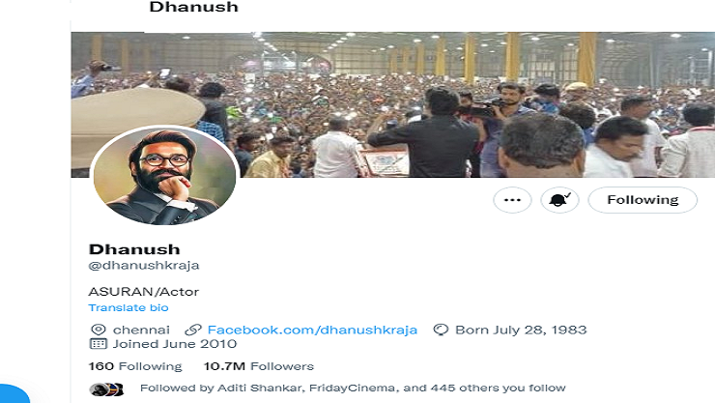This screenshot has height=403, width=715.
Task: View the crowd header banner photo
Action: 392,104
